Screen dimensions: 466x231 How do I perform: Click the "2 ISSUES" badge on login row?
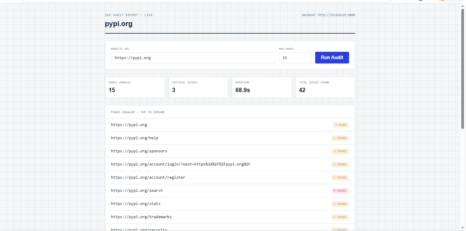(x=340, y=164)
